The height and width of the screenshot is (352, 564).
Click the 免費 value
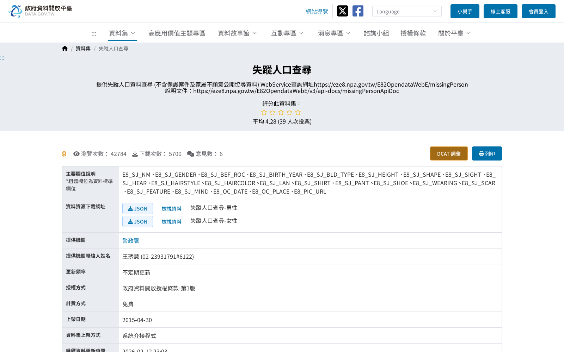pyautogui.click(x=128, y=304)
